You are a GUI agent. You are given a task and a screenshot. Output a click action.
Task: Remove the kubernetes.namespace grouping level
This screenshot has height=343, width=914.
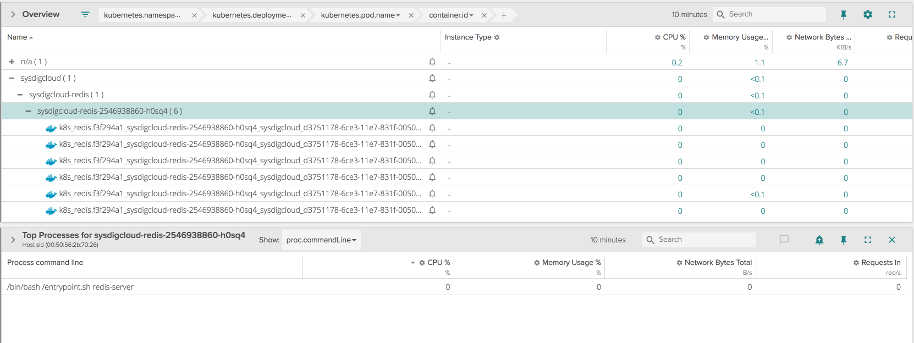(194, 15)
